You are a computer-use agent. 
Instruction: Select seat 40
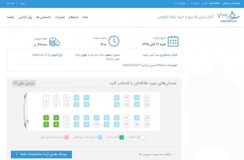click(x=147, y=125)
